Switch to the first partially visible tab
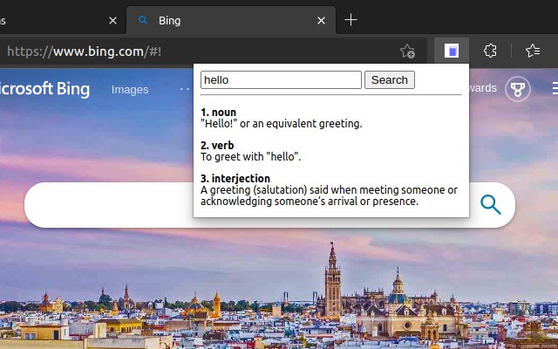Screen dimensions: 558x349 coord(44,20)
